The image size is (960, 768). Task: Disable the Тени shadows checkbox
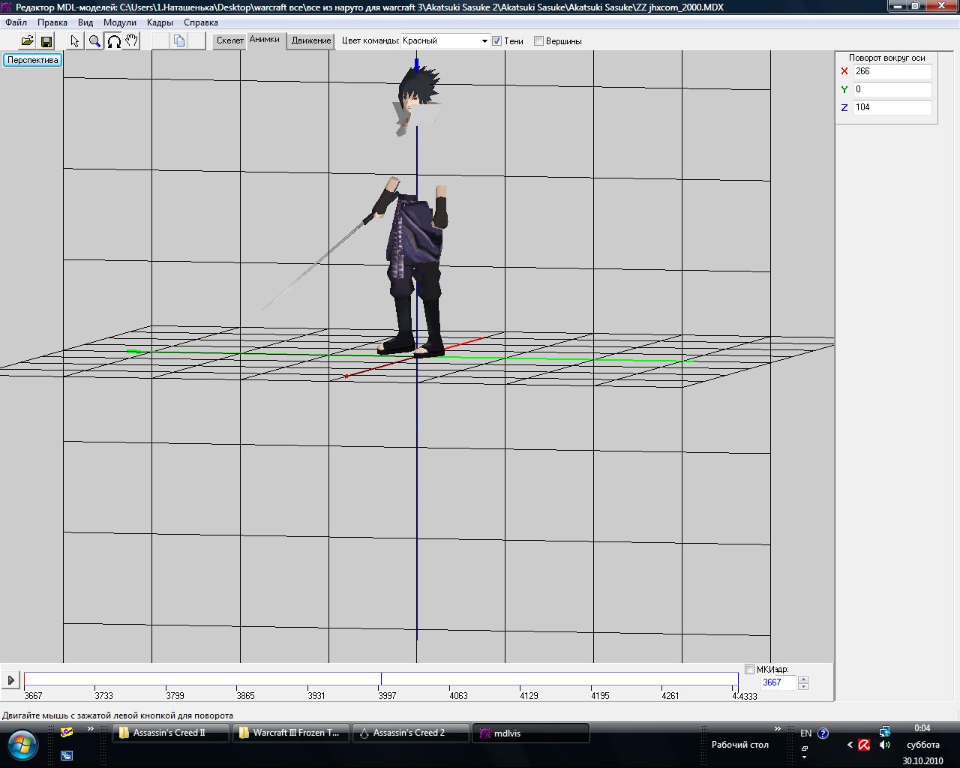(496, 41)
